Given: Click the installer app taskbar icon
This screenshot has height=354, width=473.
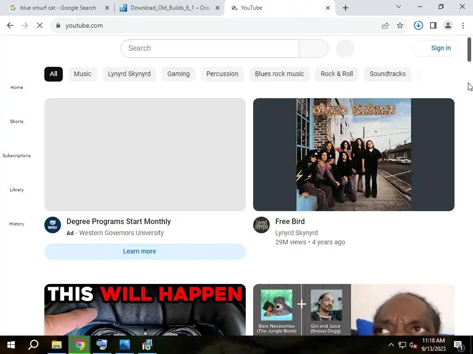Looking at the screenshot, I should point(147,345).
